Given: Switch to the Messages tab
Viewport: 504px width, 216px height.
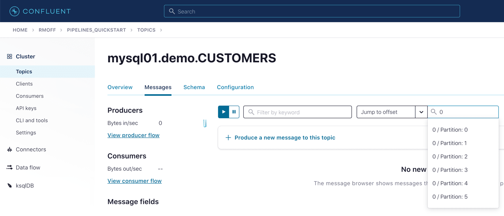Looking at the screenshot, I should [158, 87].
